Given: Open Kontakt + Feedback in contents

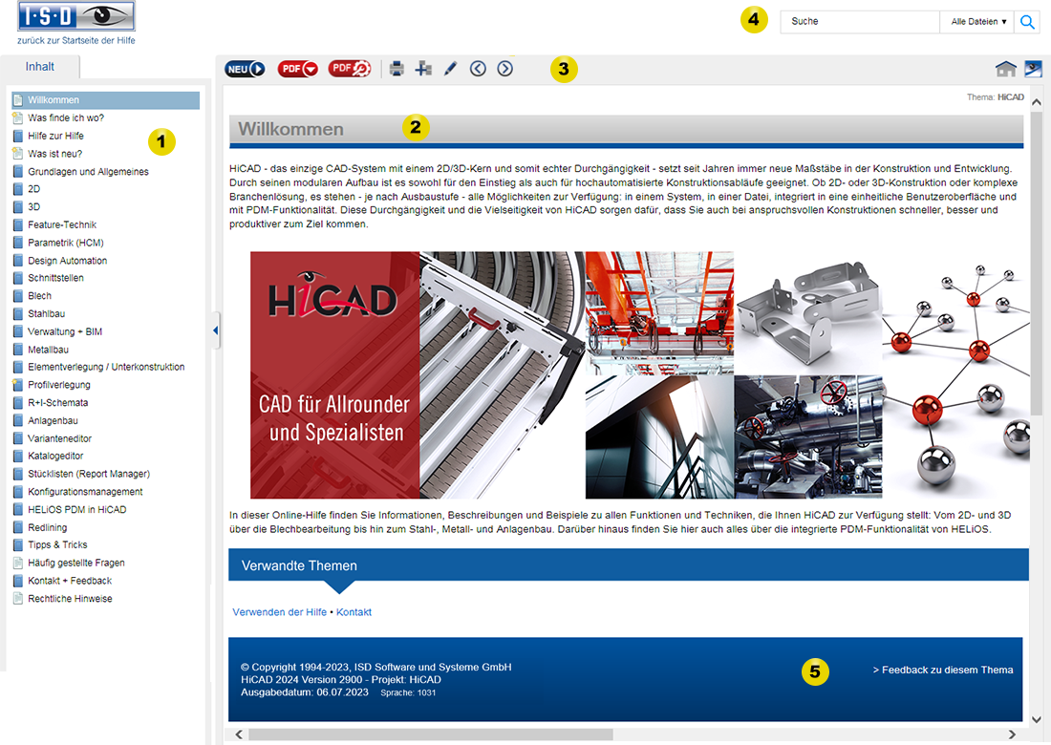Looking at the screenshot, I should [70, 581].
